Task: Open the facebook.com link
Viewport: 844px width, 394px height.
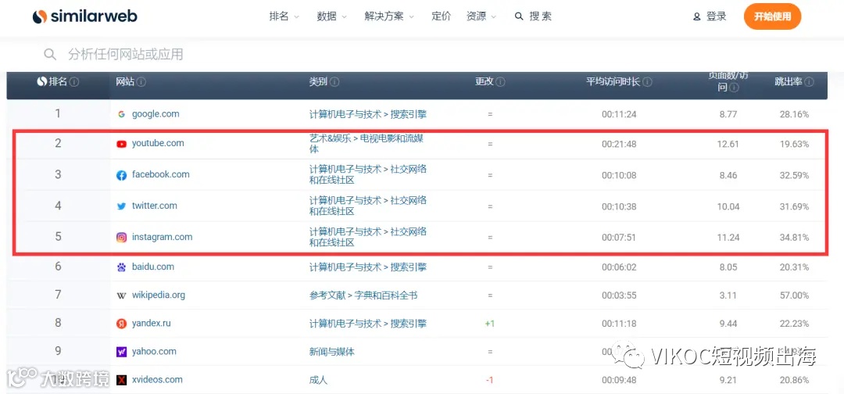Action: tap(160, 174)
